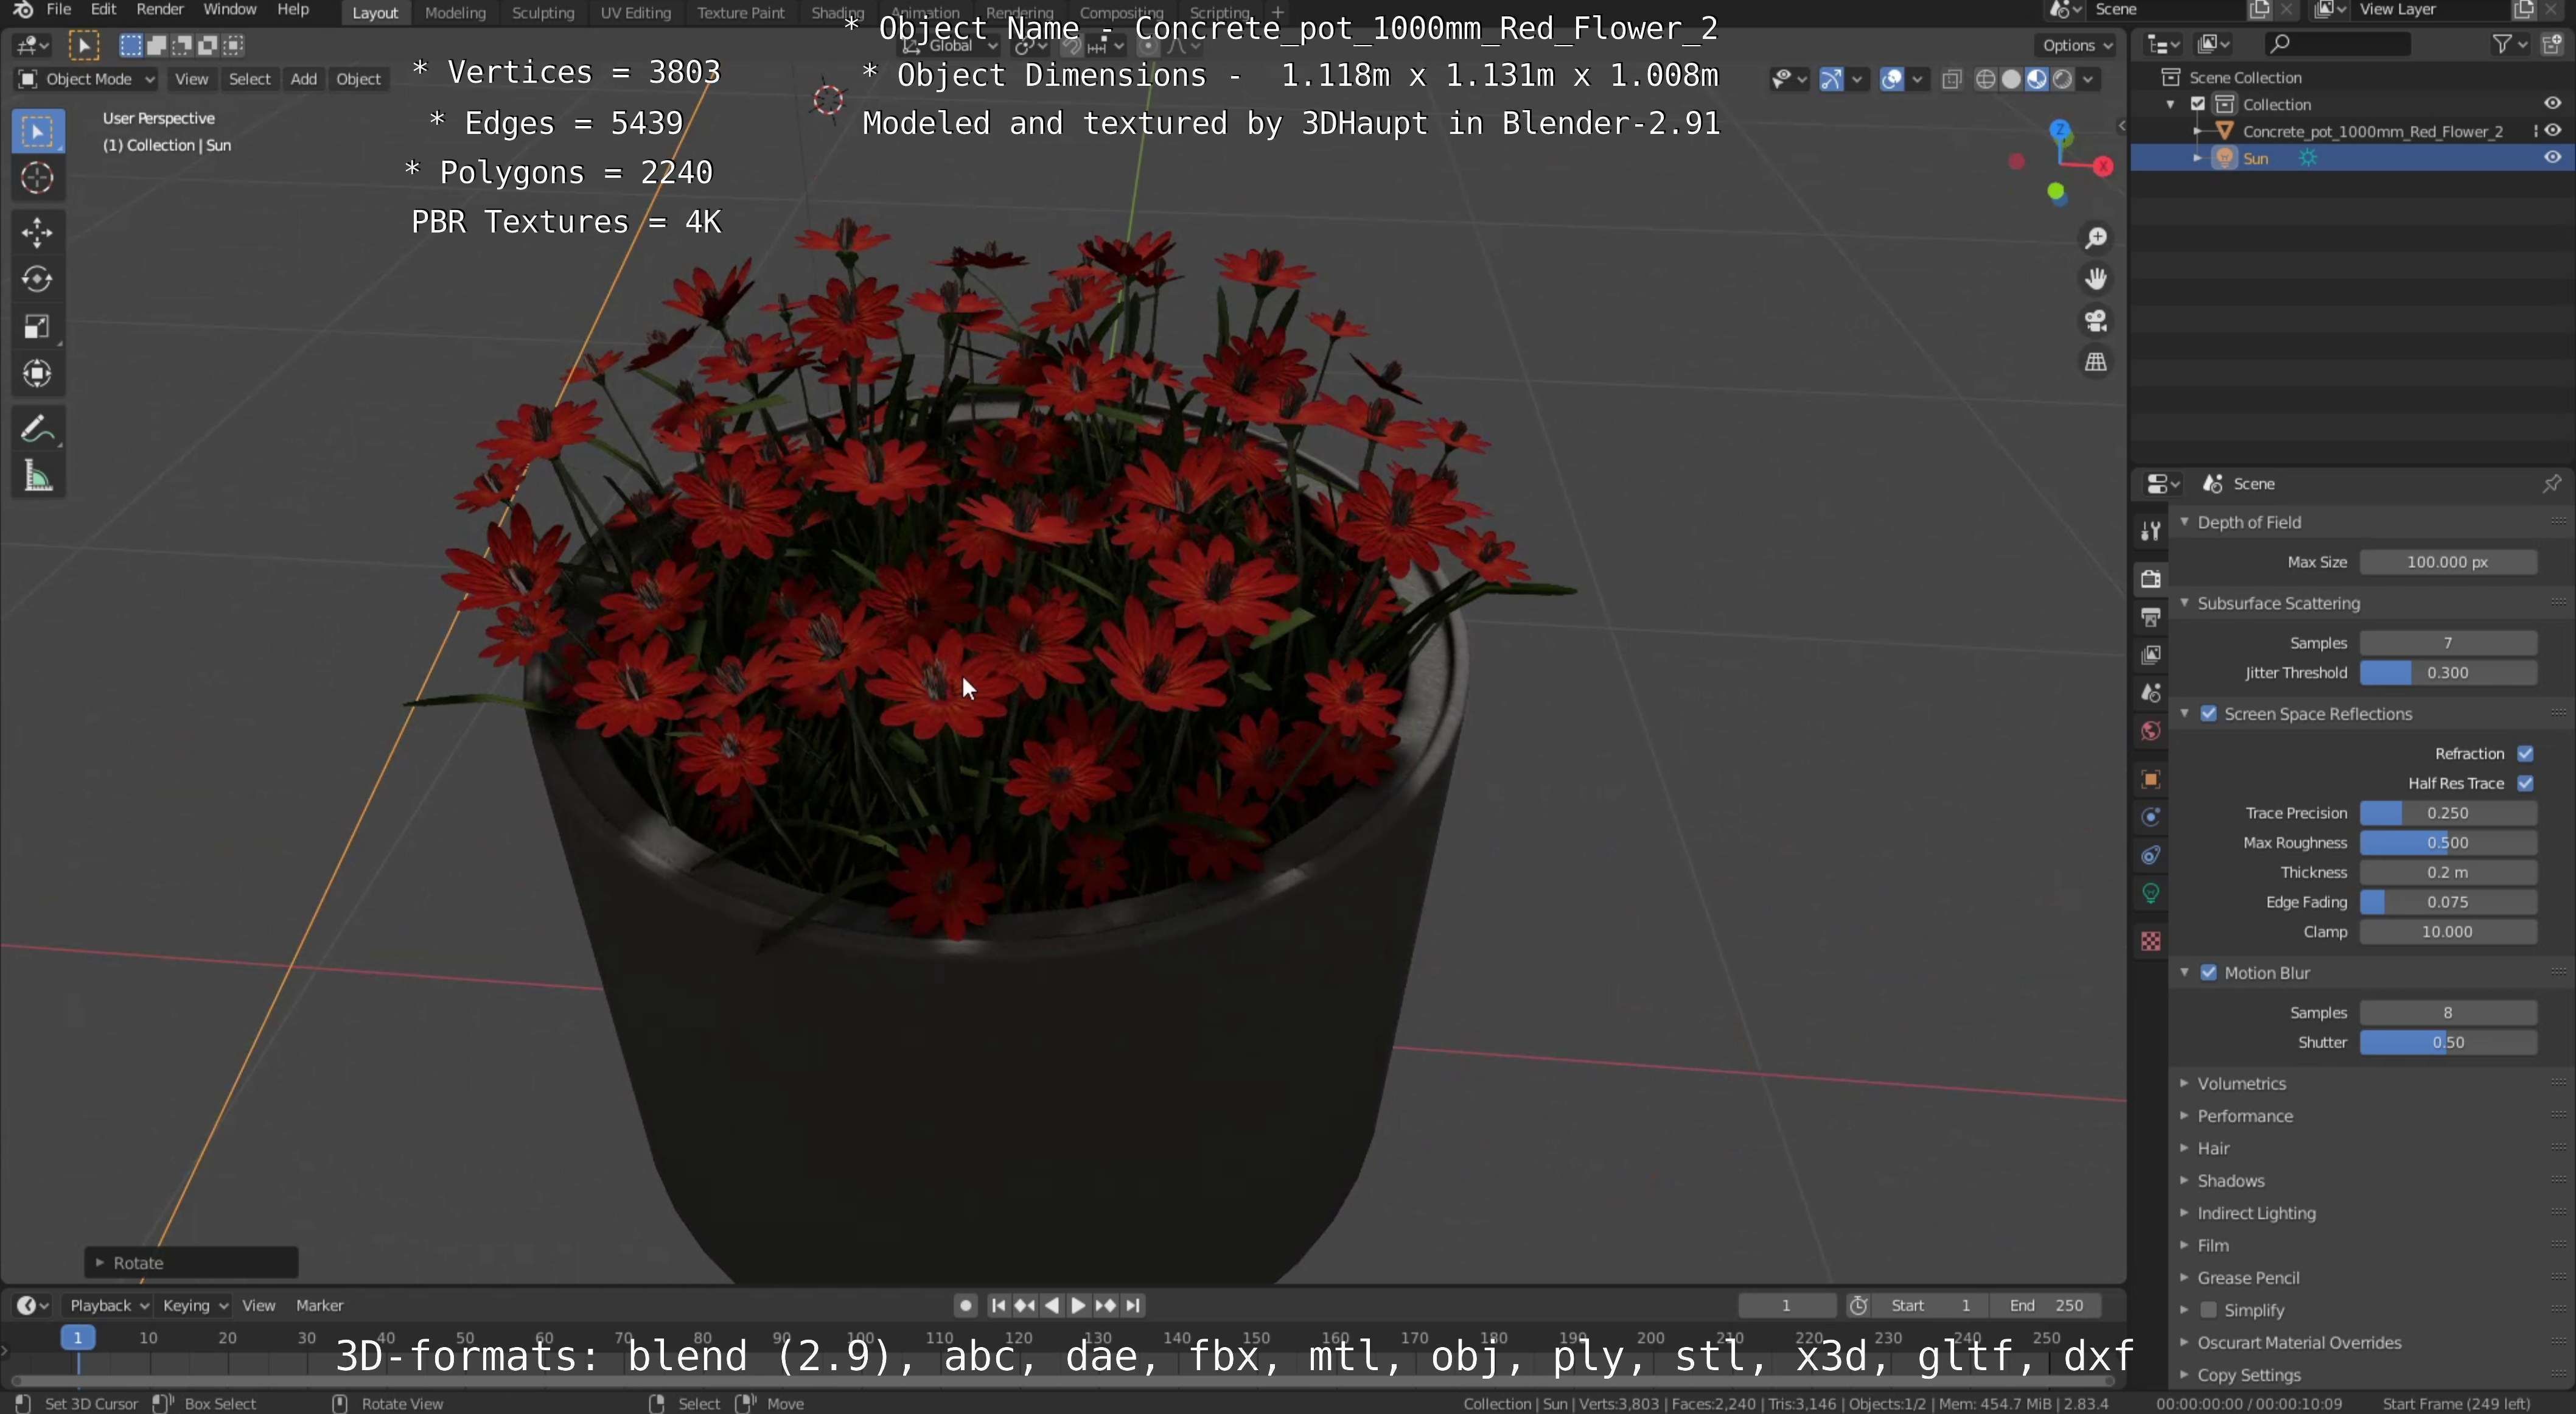Adjust the Max Roughness slider

(2447, 843)
